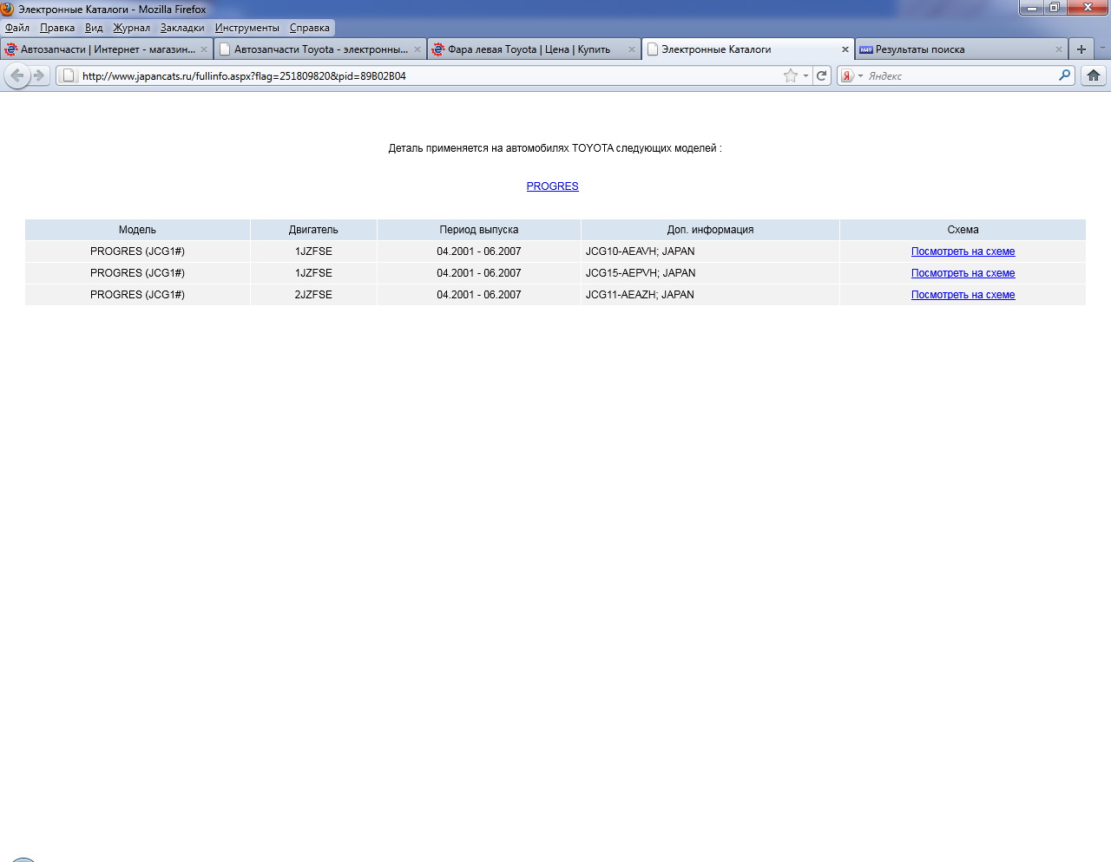Image resolution: width=1111 pixels, height=862 pixels.
Task: Bookmark this page with the star icon
Action: click(790, 75)
